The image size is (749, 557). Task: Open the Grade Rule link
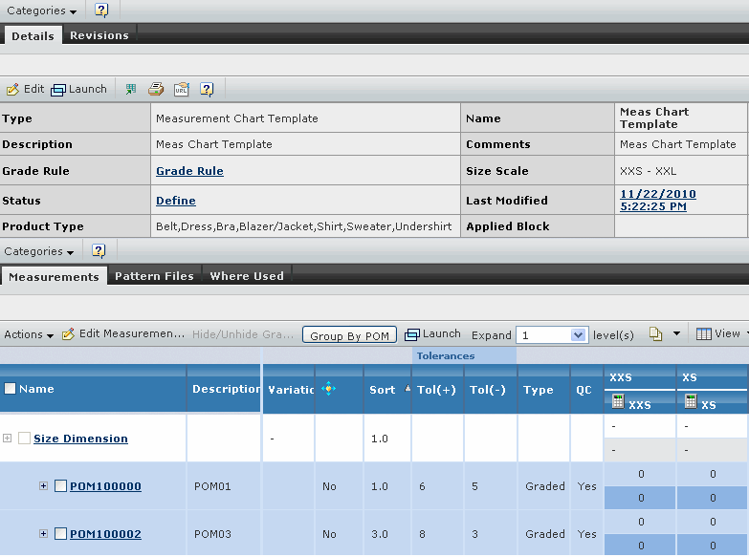click(189, 171)
